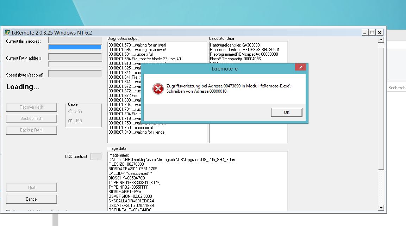Click OK in the fxremote-e error dialog
The height and width of the screenshot is (226, 406).
[x=286, y=112]
